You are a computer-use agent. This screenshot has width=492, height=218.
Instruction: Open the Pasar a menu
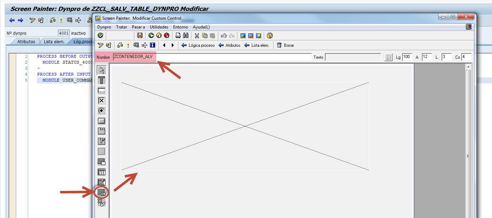139,27
